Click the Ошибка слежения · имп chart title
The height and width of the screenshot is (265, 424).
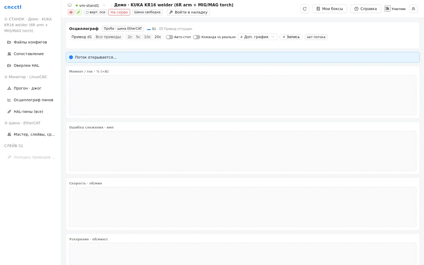click(91, 127)
